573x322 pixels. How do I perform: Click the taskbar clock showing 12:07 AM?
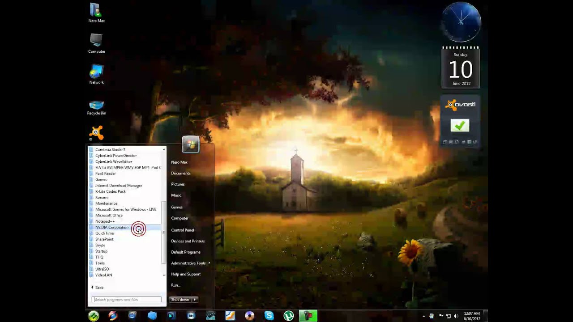pos(472,316)
